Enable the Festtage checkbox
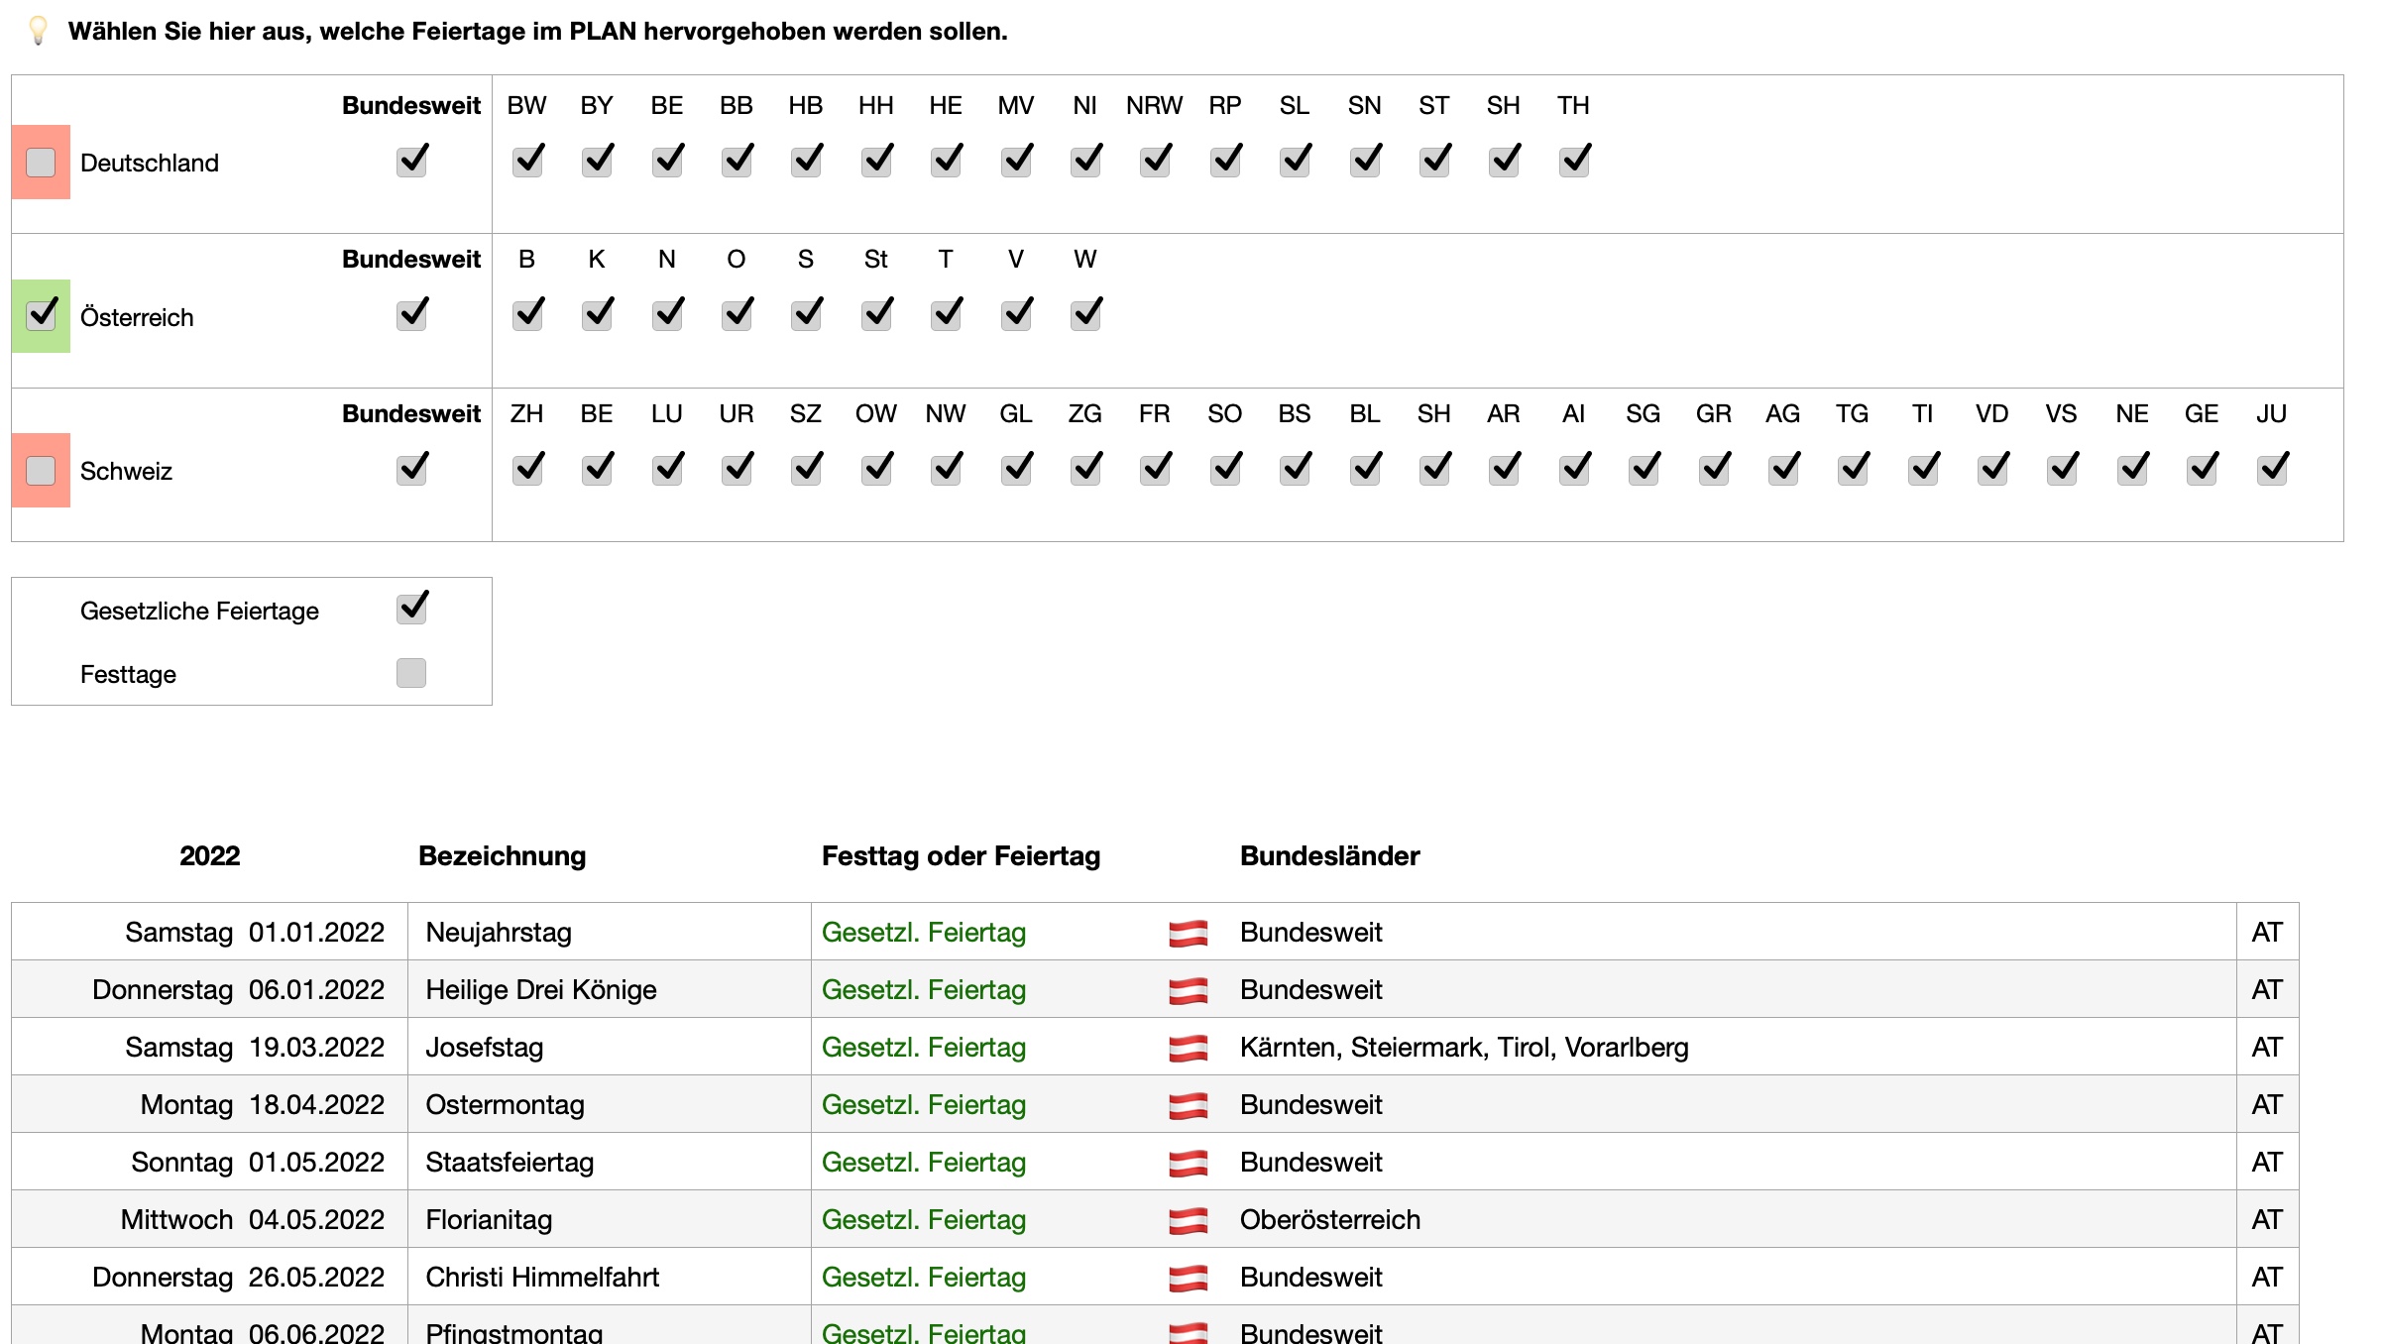2383x1344 pixels. [x=411, y=673]
